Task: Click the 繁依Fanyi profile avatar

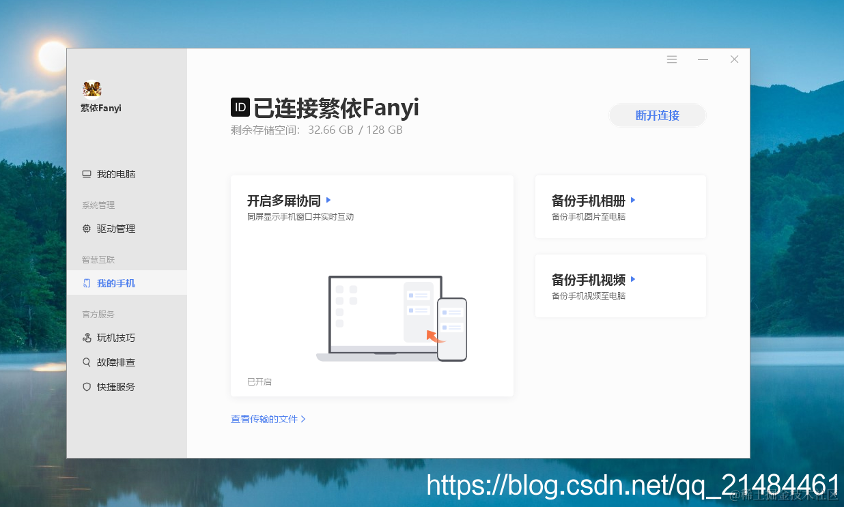Action: coord(92,89)
